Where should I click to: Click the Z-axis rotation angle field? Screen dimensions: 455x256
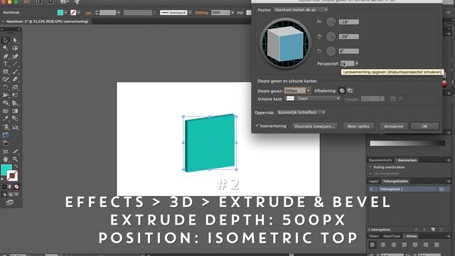349,51
